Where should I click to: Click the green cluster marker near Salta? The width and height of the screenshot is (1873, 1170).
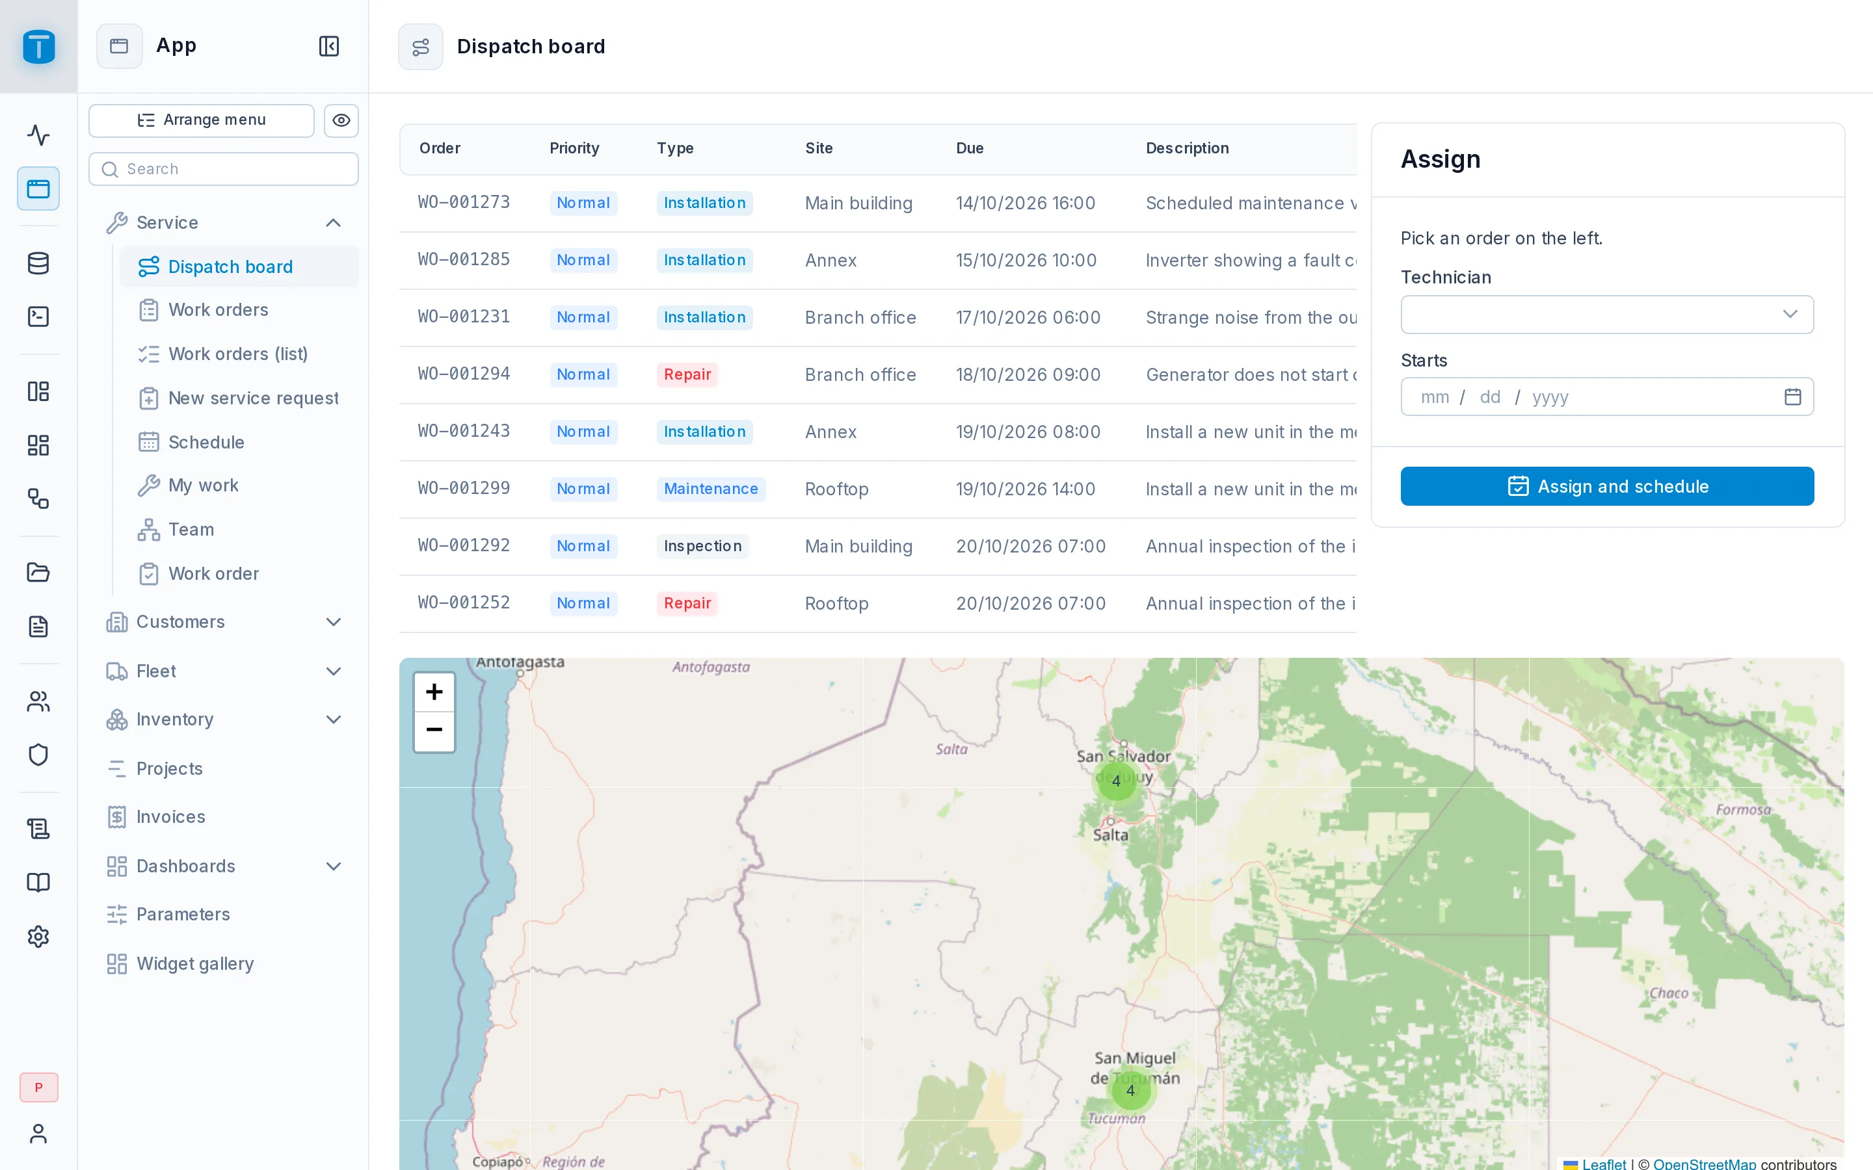[1115, 781]
